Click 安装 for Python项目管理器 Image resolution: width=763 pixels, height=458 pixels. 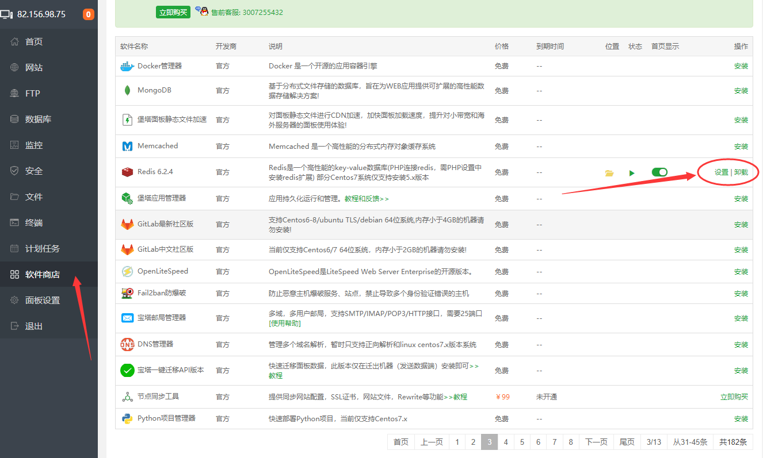point(741,419)
